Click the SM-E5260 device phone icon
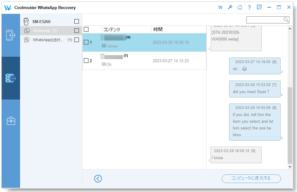The image size is (297, 192). click(26, 21)
